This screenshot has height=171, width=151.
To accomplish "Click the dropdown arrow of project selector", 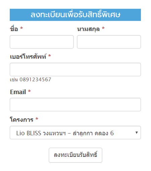I will [x=137, y=133].
